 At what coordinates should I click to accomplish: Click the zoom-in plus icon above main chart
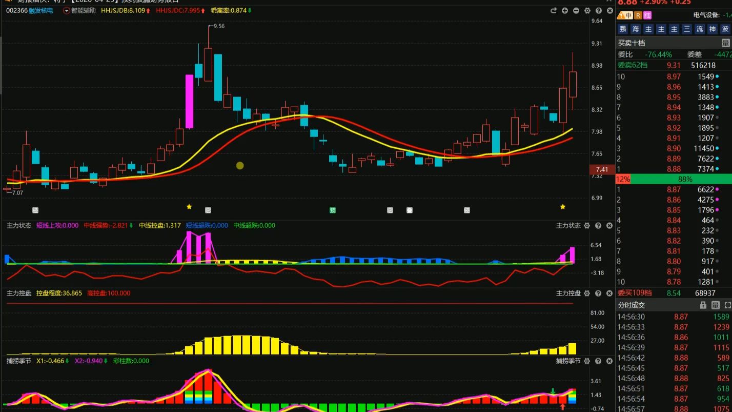pyautogui.click(x=564, y=10)
